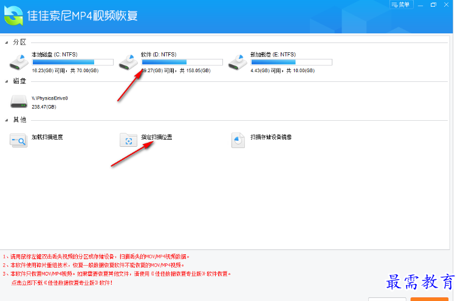Open the 菜单 menu button

401,5
